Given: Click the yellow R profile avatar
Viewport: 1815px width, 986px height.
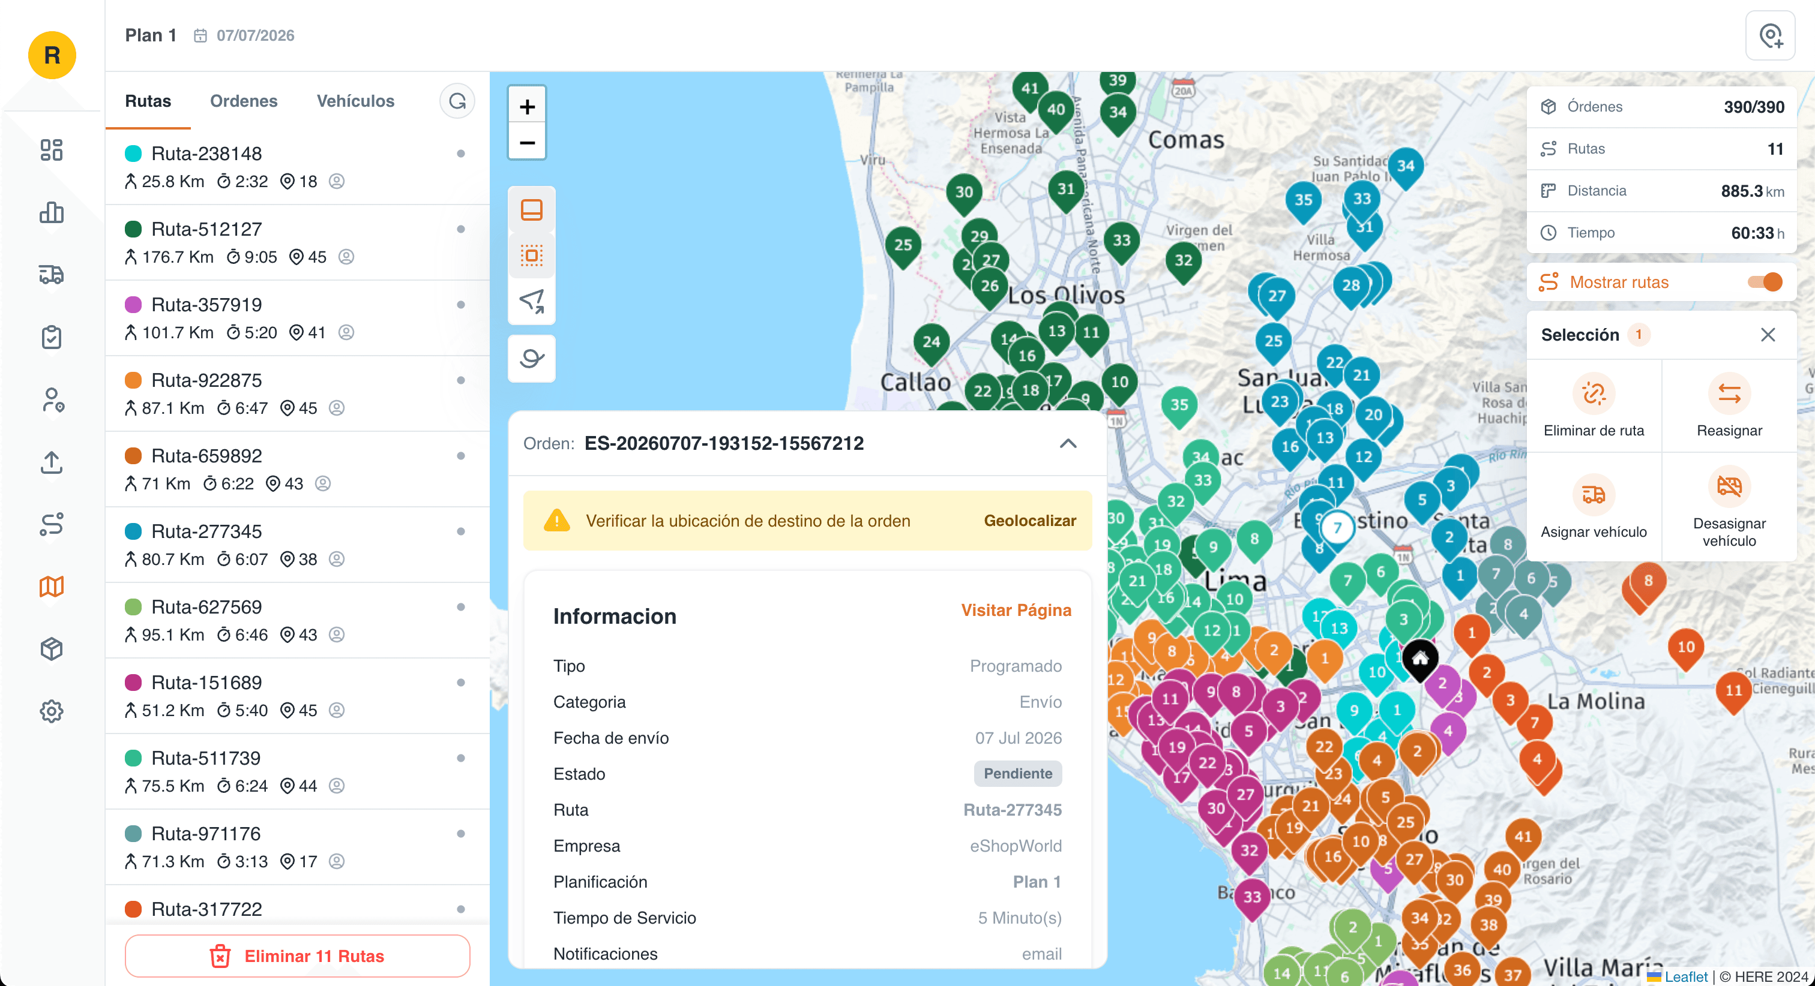Looking at the screenshot, I should (x=52, y=55).
